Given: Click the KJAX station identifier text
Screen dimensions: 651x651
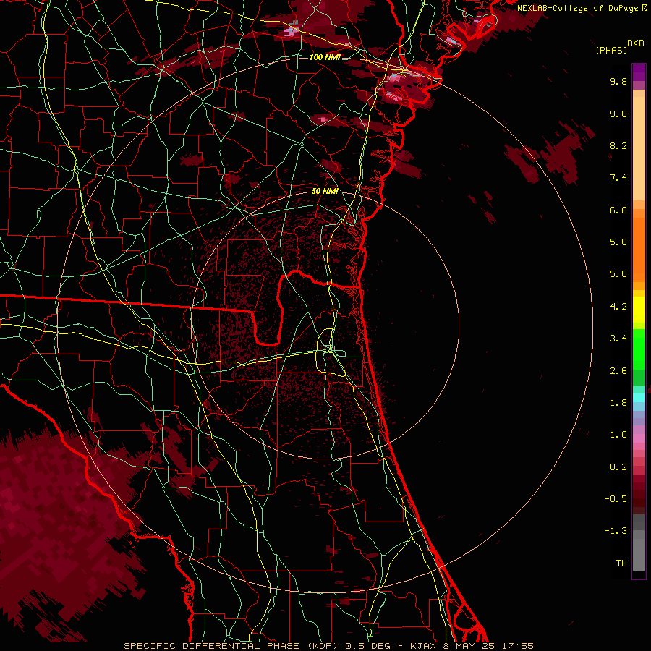Looking at the screenshot, I should tap(424, 646).
